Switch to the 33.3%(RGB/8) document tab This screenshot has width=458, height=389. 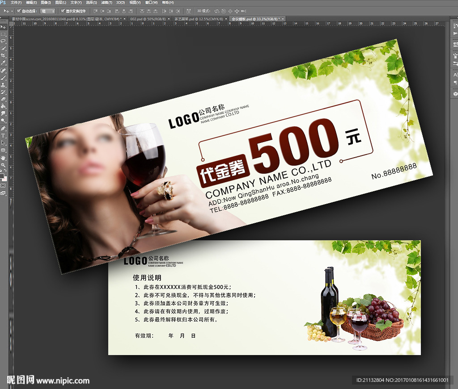(255, 19)
